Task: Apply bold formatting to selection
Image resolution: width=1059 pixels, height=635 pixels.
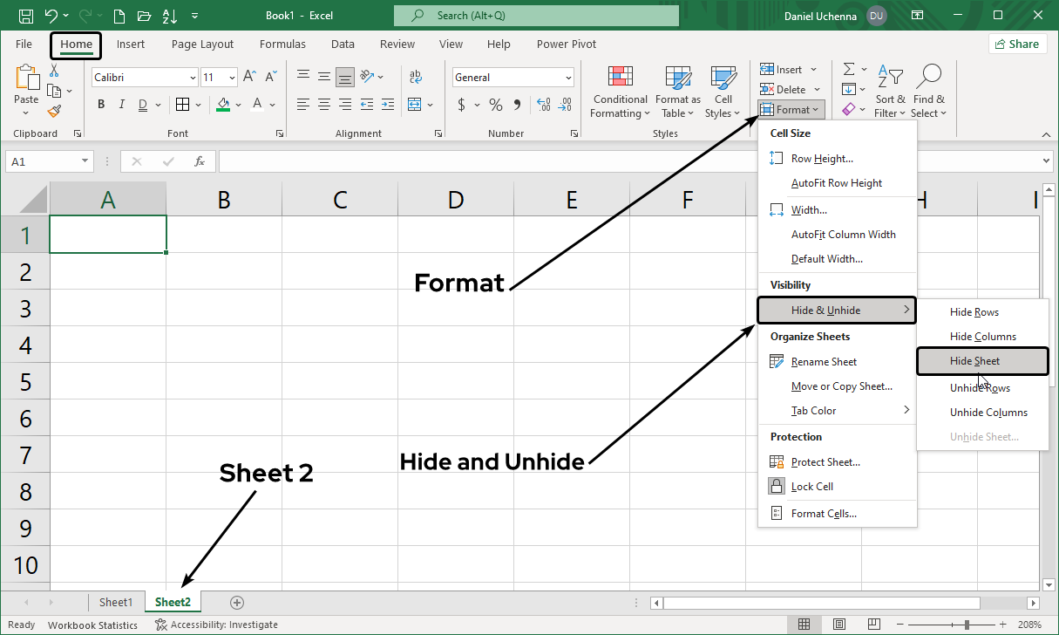Action: (x=100, y=104)
